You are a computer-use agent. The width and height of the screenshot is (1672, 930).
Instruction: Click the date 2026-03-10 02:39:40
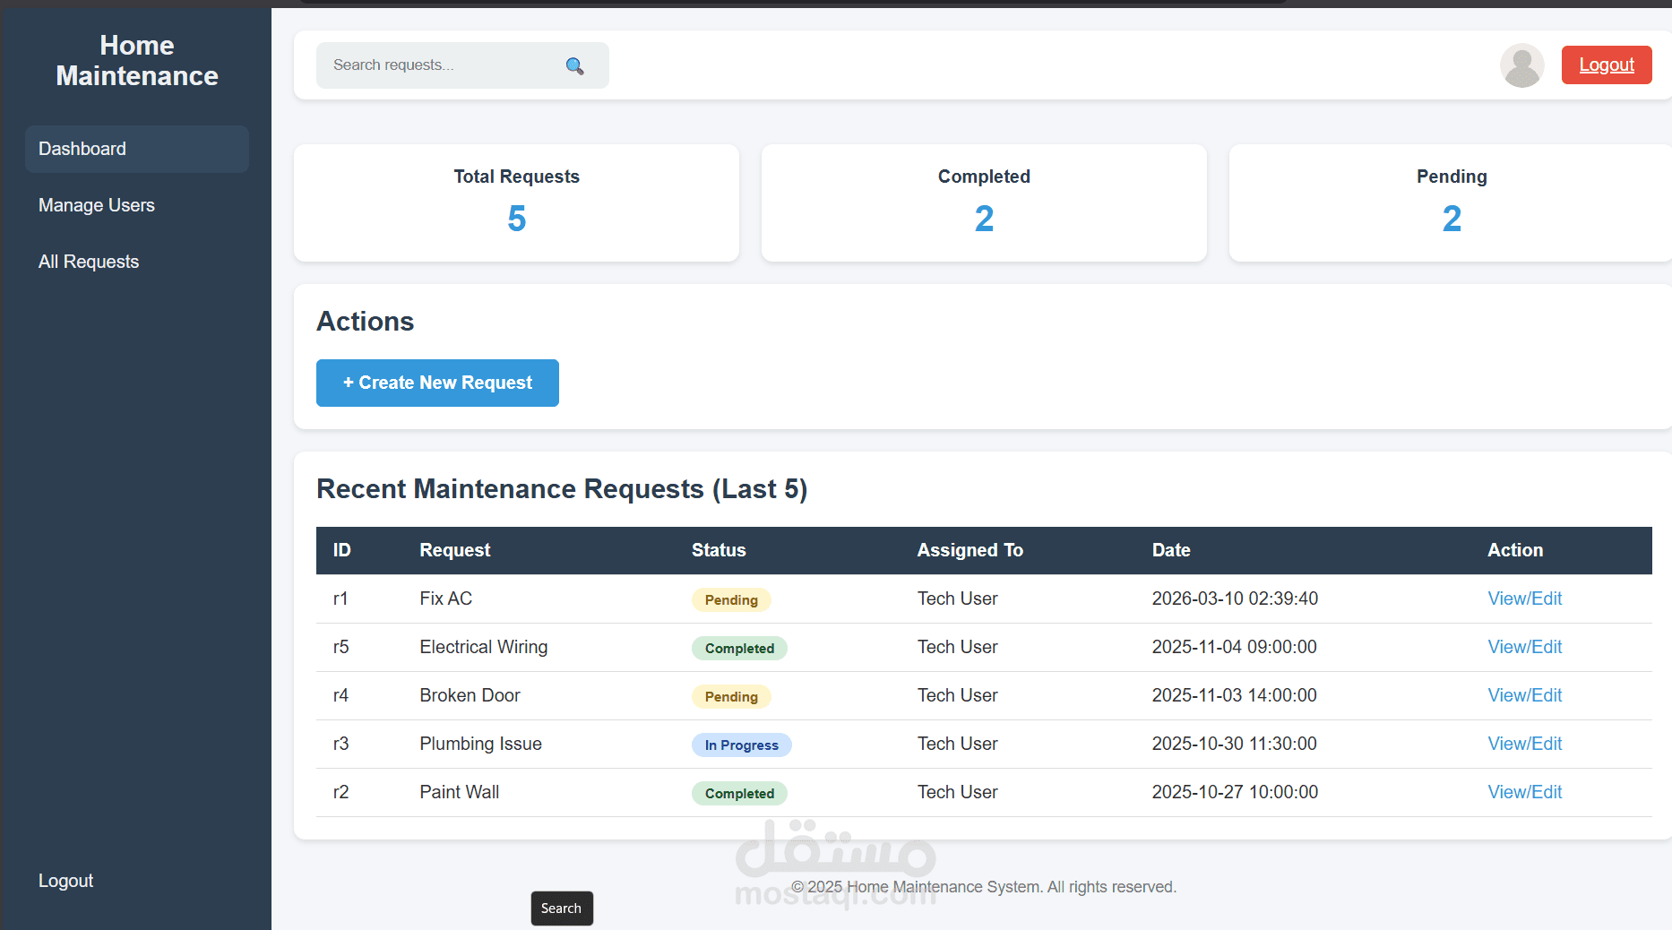pos(1235,598)
